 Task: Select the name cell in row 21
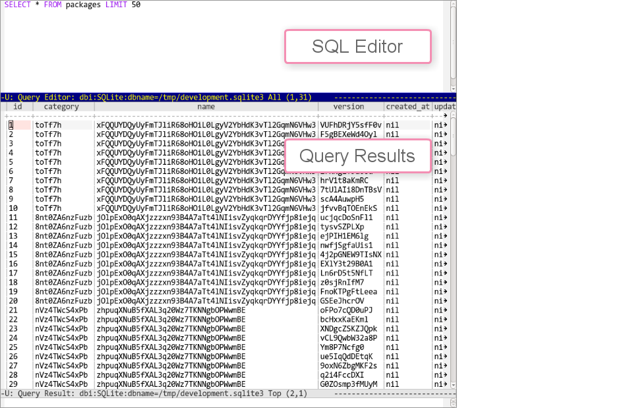[171, 310]
